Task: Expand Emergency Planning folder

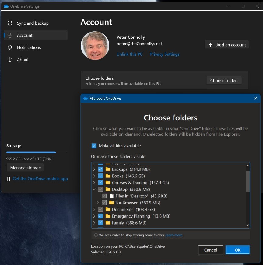Action: coord(94,216)
